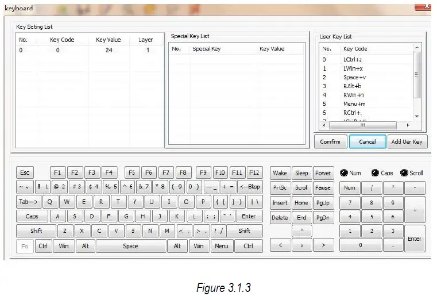Screen dimensions: 437x300
Task: Select the numpad decimal point key
Action: click(393, 245)
